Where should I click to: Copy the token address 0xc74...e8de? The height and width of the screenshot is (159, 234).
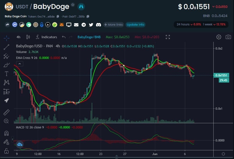pyautogui.click(x=58, y=16)
